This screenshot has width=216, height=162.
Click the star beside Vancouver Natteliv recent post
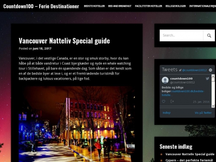161,154
